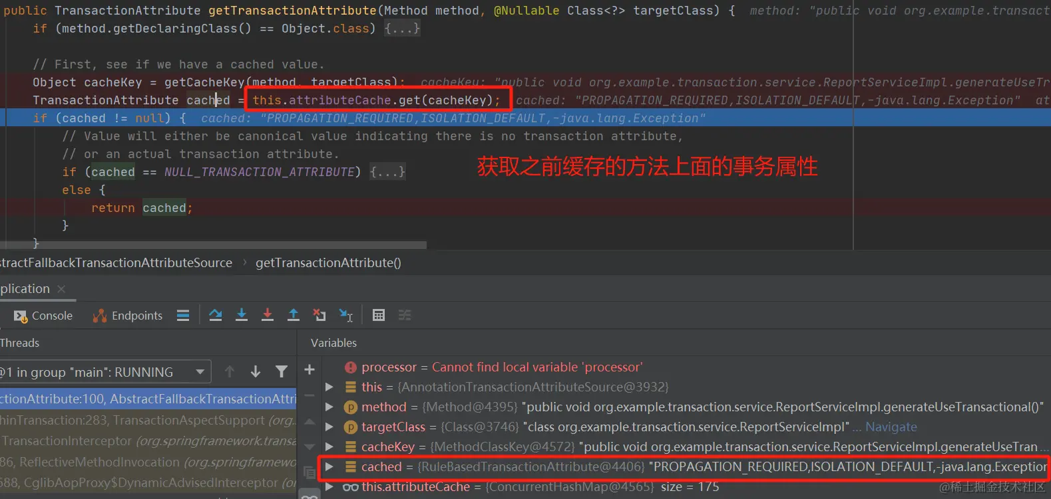Click the move watch up triangle icon

[310, 421]
